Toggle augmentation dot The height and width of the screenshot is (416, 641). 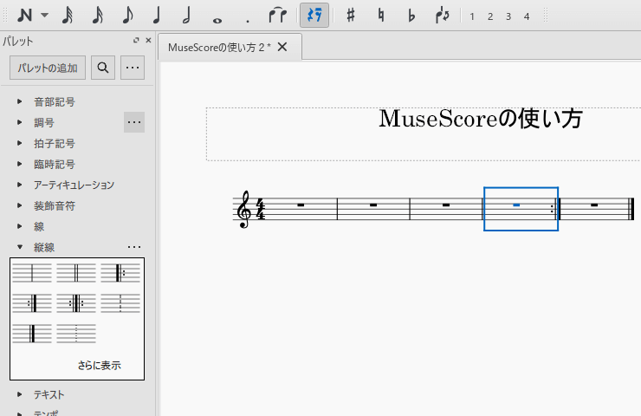tap(248, 21)
